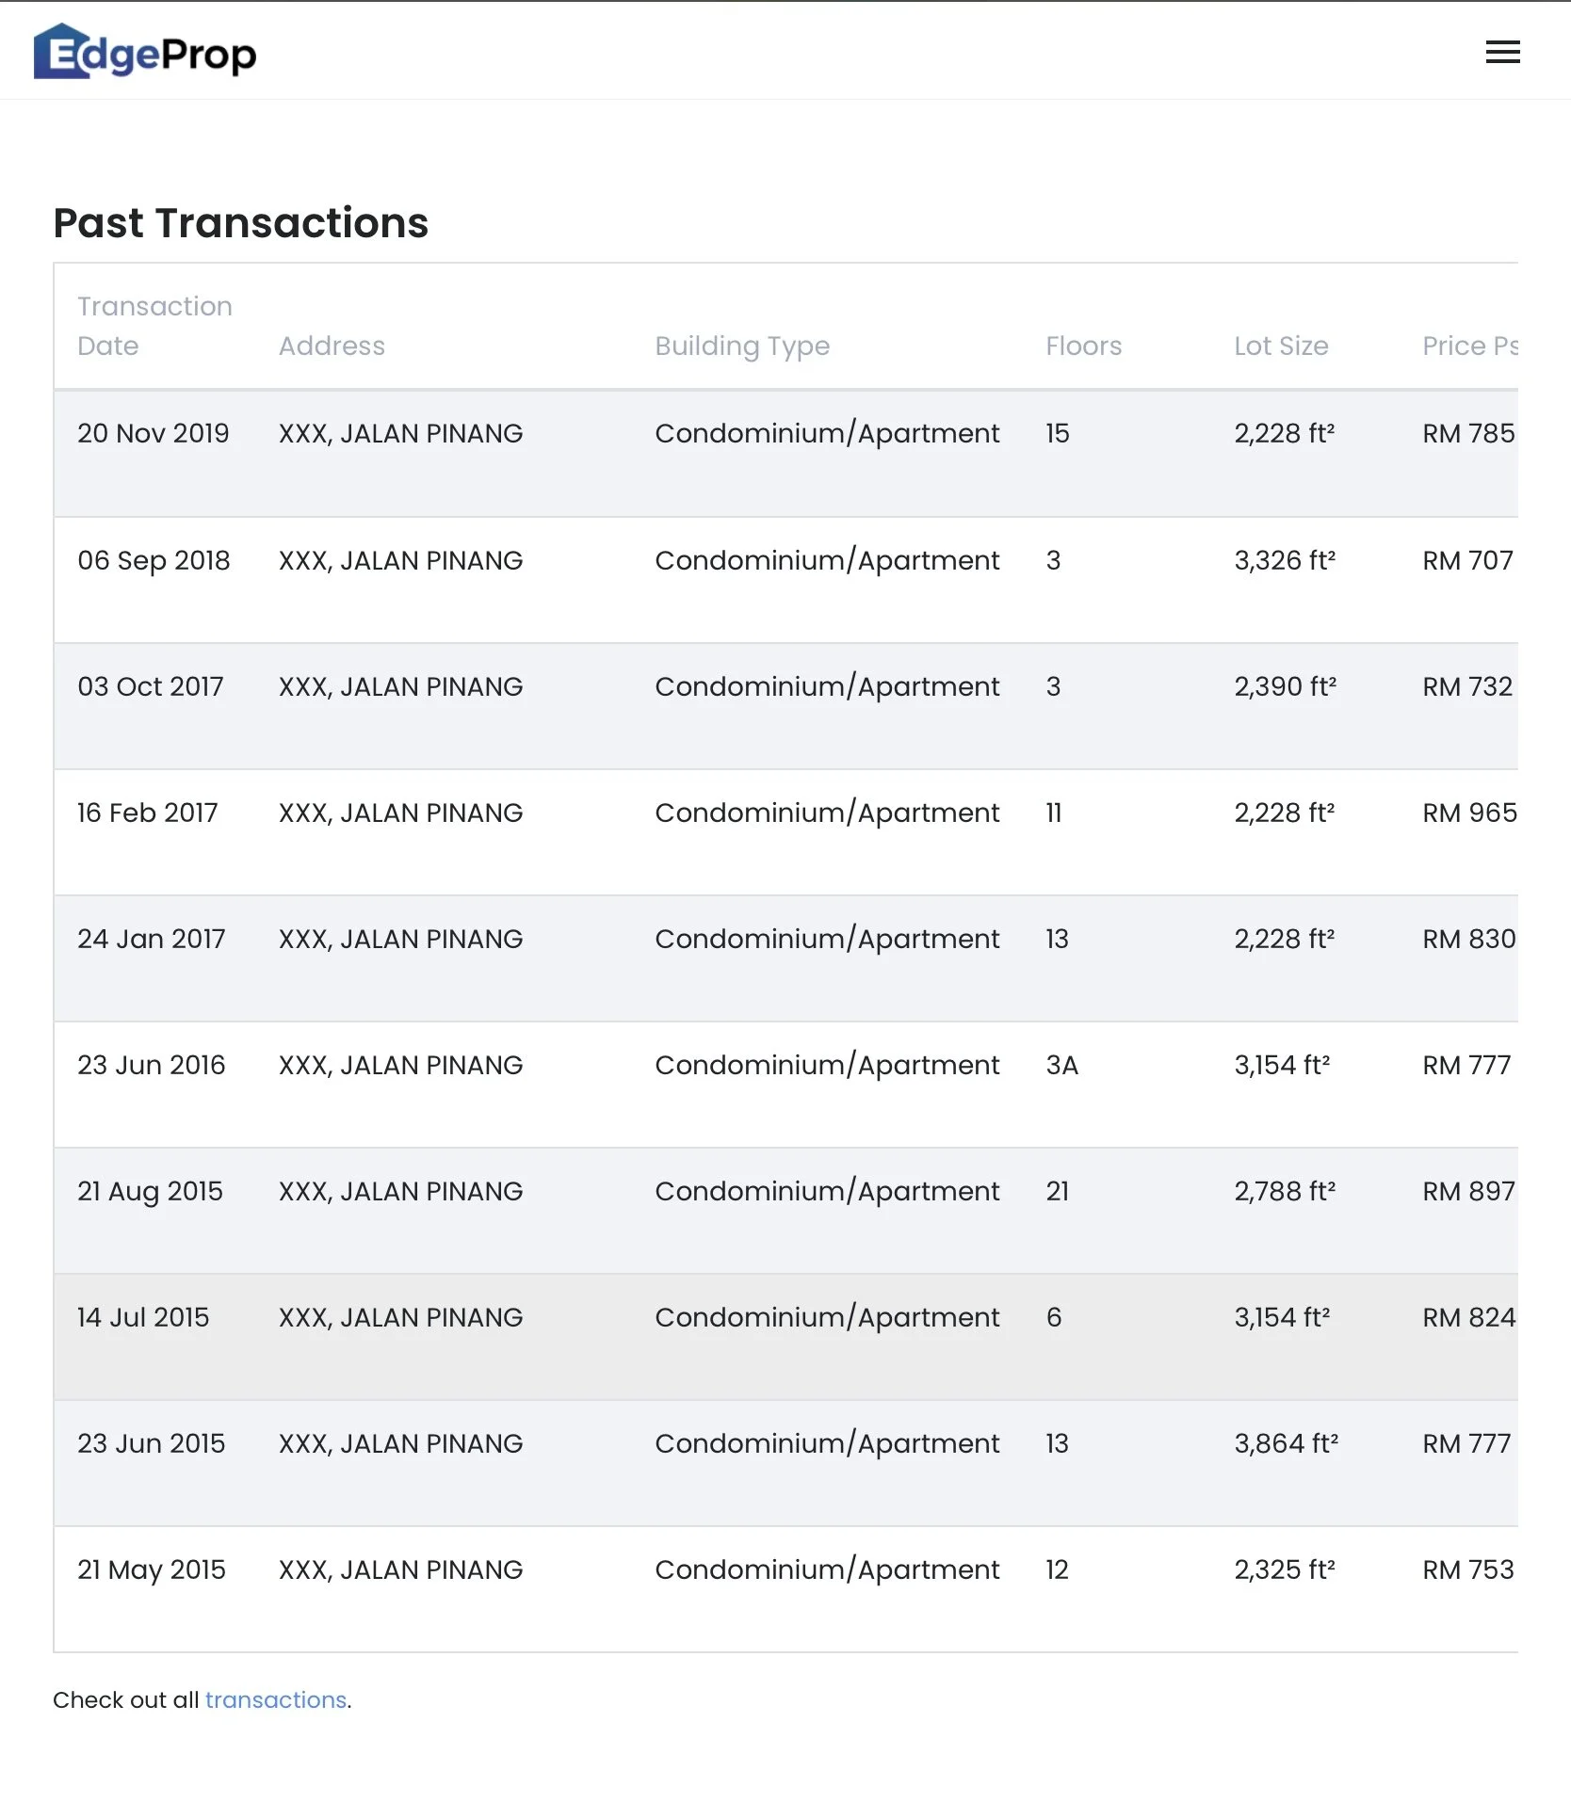Click floor value 3A in the table
1571x1802 pixels.
click(1061, 1065)
